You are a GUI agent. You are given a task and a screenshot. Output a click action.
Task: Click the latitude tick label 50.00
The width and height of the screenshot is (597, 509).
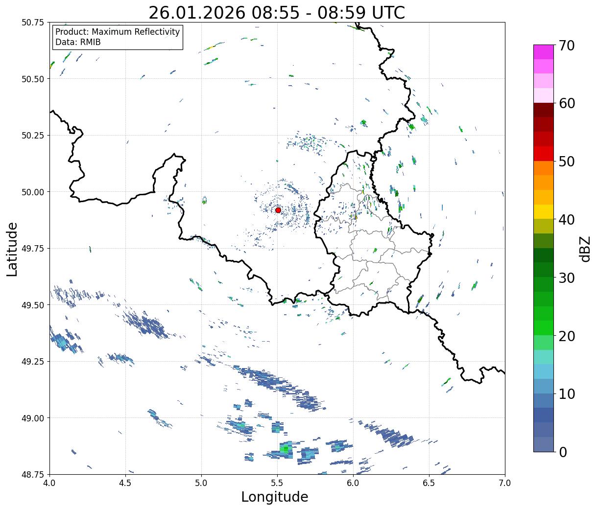coord(33,192)
